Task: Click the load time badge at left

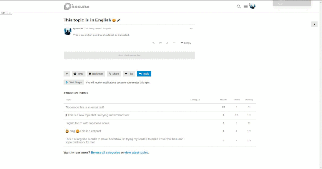Action: click(7, 13)
